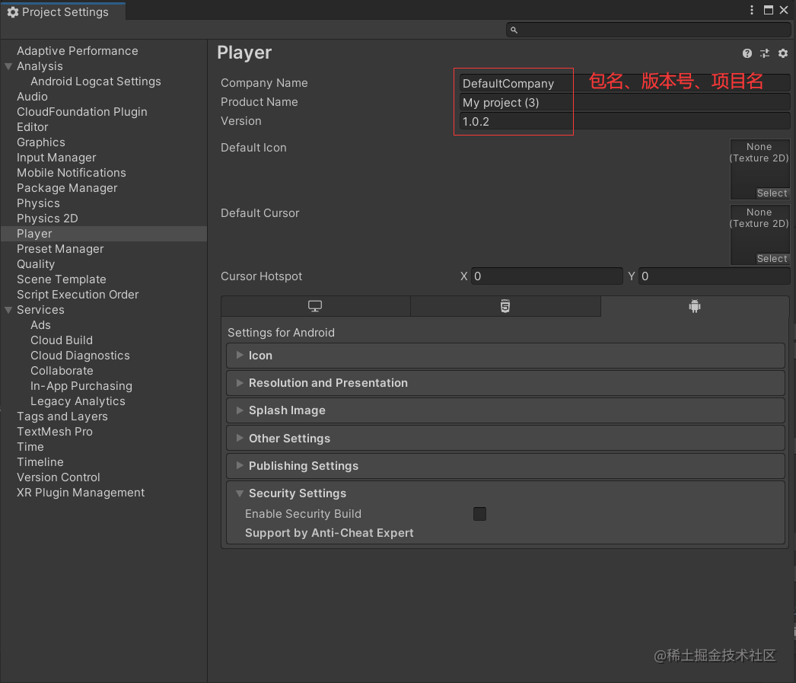796x683 pixels.
Task: Open the Ads service settings
Action: pyautogui.click(x=40, y=325)
